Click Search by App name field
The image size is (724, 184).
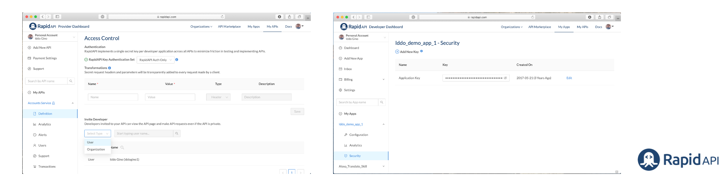coord(357,102)
